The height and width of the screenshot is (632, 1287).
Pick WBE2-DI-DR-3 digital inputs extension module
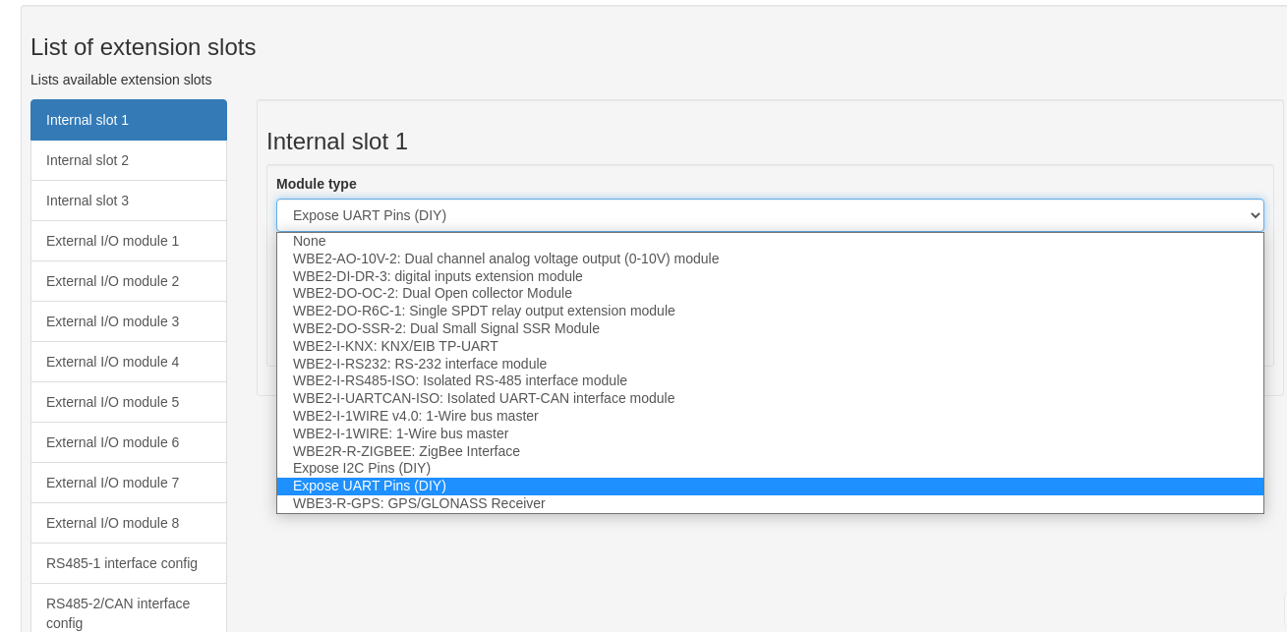[x=770, y=276]
